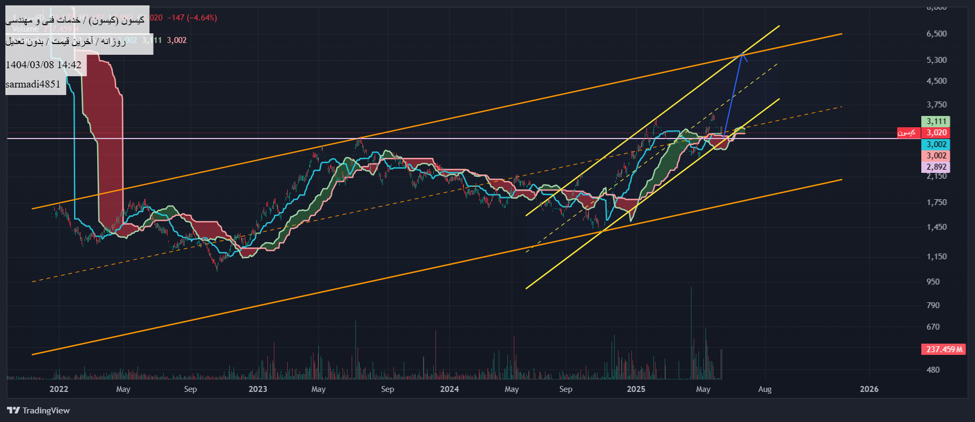Screen dimensions: 975x422
Task: Click the 1404/03/08 14:42 timestamp text
Action: point(43,65)
